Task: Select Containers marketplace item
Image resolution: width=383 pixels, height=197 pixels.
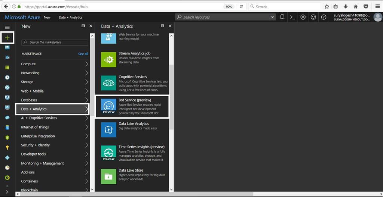Action: pyautogui.click(x=52, y=181)
